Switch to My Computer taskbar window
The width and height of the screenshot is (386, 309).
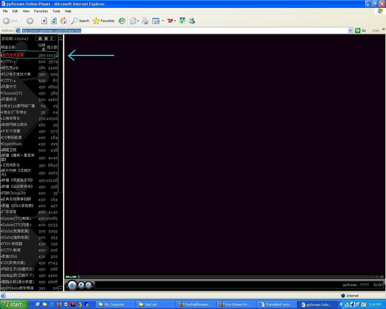(115, 304)
